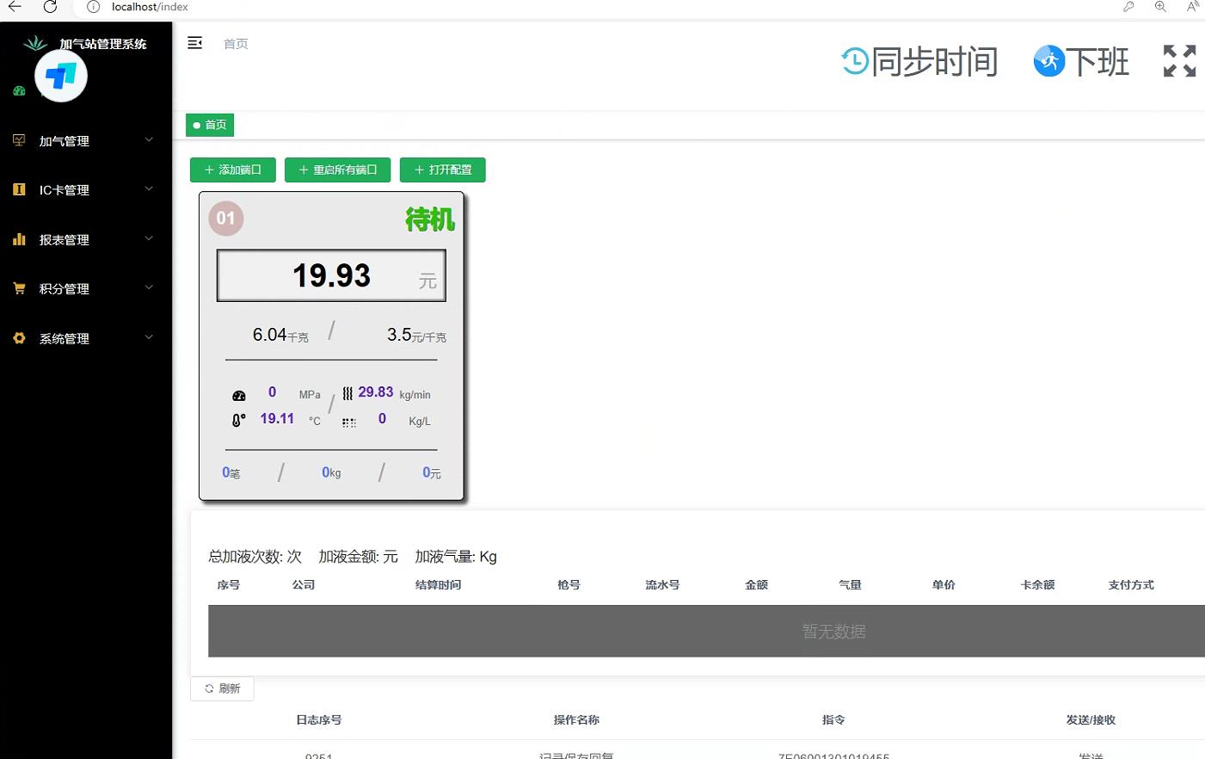The width and height of the screenshot is (1205, 759).
Task: Click the 系统管理 gear icon
Action: tap(19, 338)
